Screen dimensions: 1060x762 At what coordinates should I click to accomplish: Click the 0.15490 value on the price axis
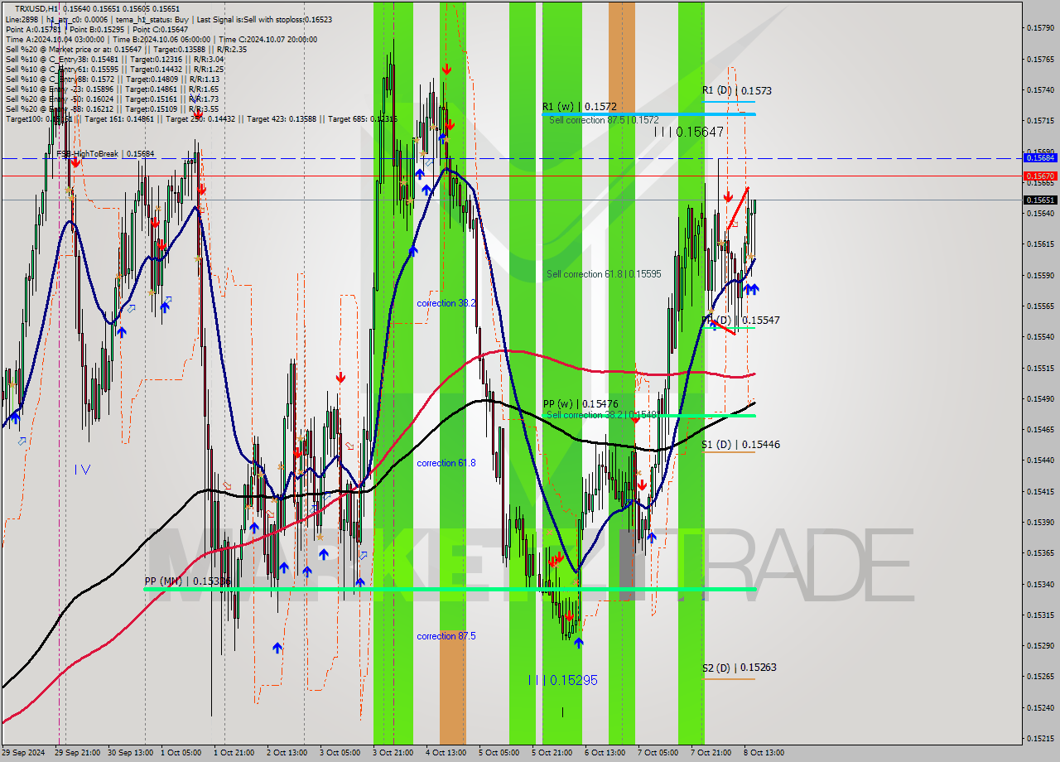click(x=1040, y=398)
